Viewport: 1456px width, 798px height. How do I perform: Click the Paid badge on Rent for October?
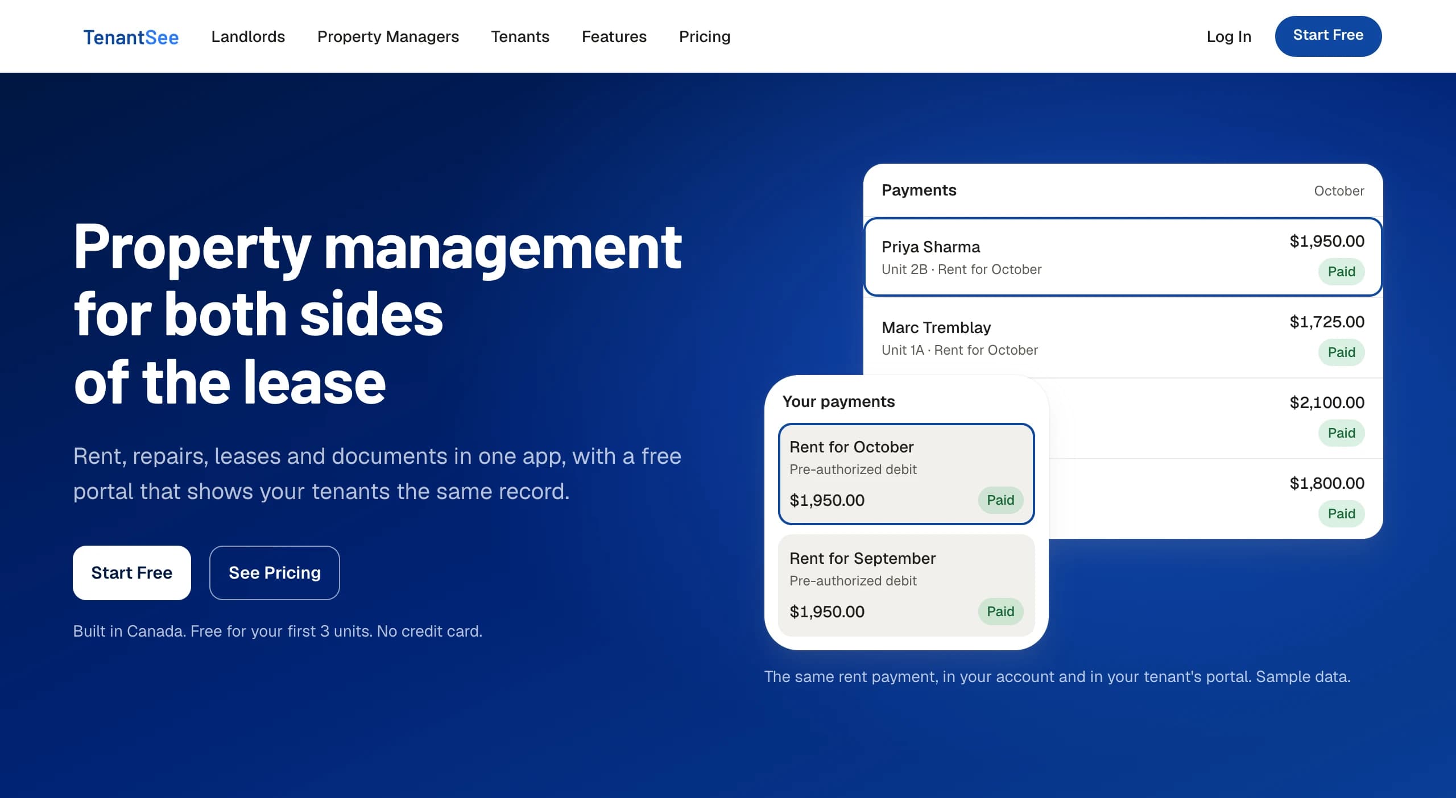coord(1000,500)
